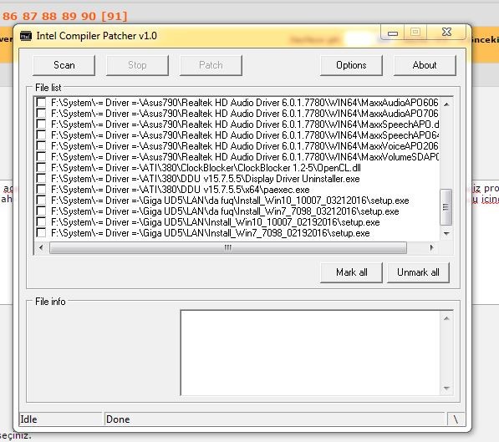
Task: Open the Options dialog
Action: (x=351, y=65)
